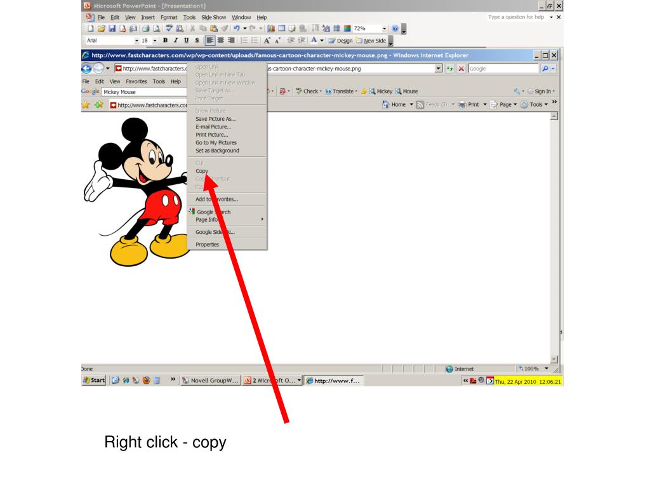Open the PowerPoint Slide Show menu

click(x=213, y=17)
